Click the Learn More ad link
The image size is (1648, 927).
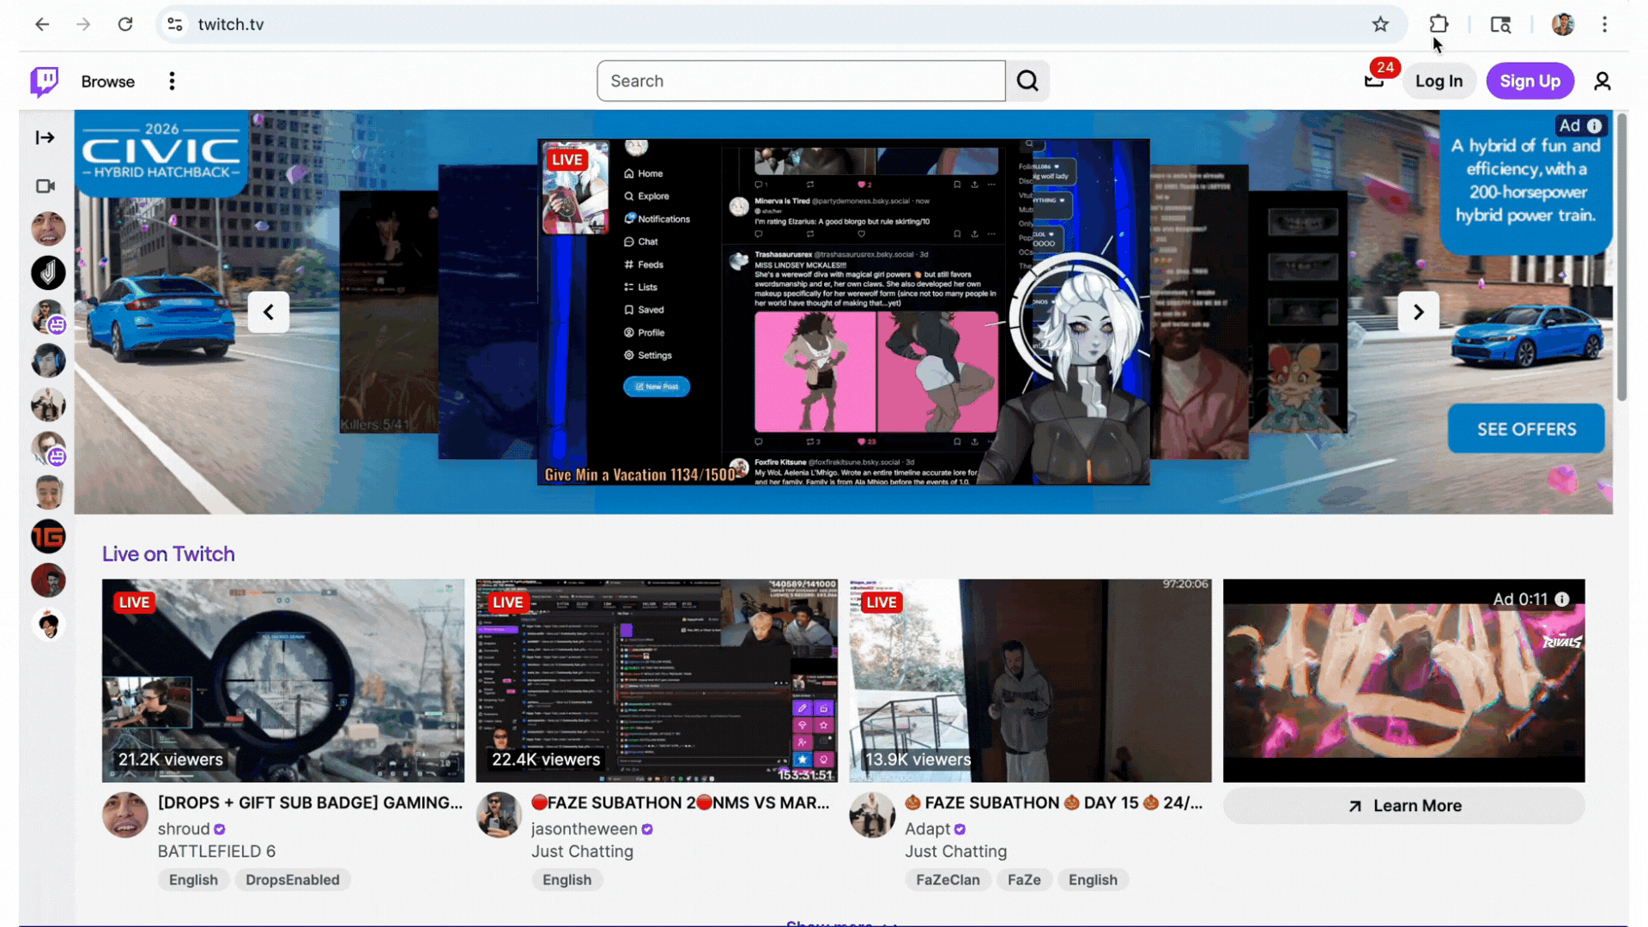(x=1404, y=806)
